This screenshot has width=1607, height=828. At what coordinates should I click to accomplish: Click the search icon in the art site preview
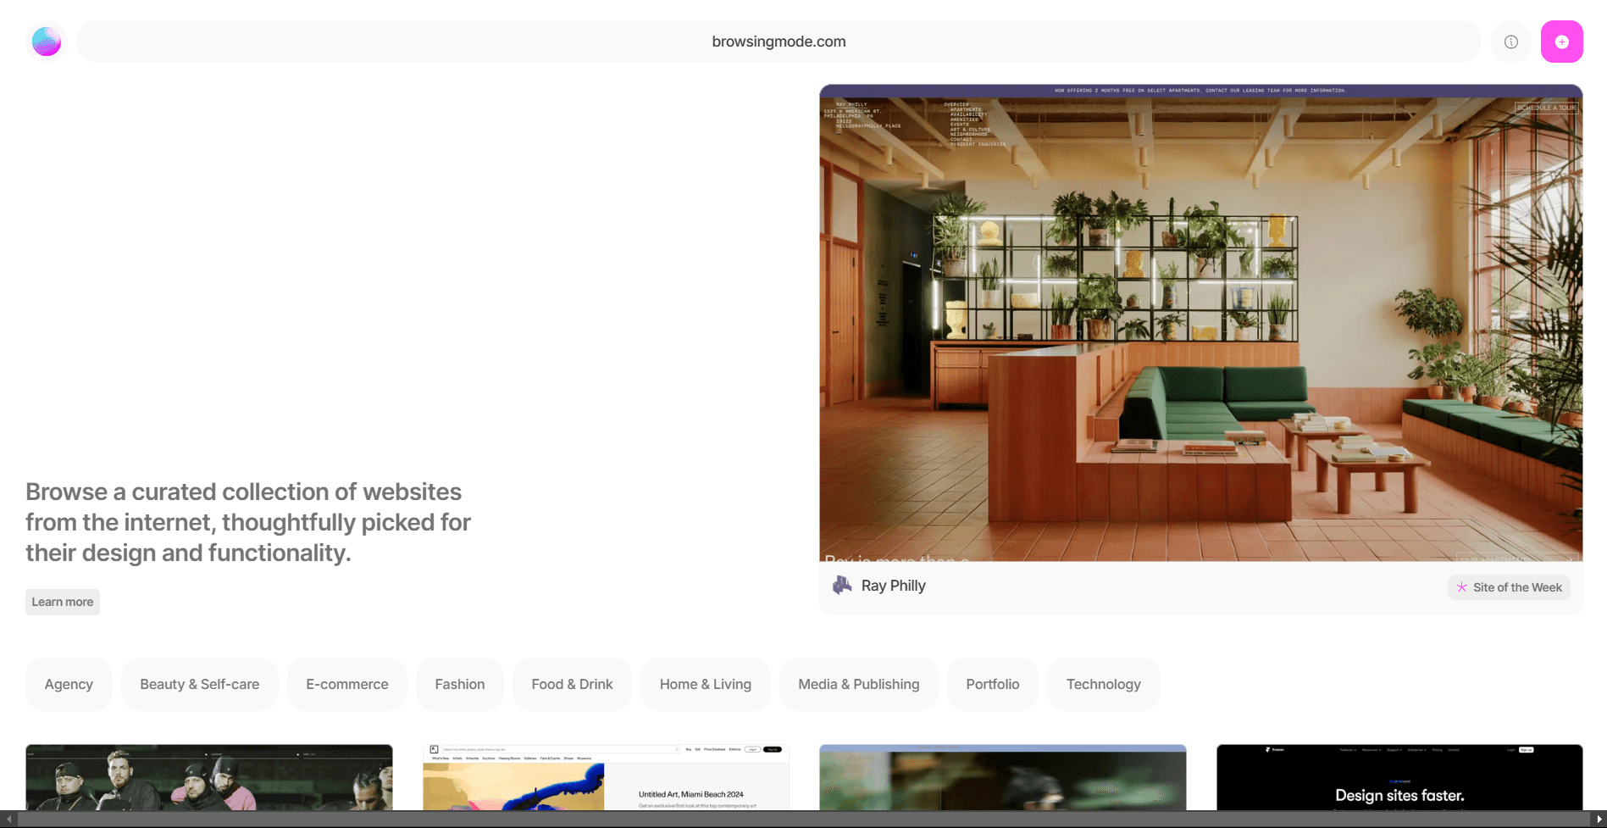click(677, 749)
